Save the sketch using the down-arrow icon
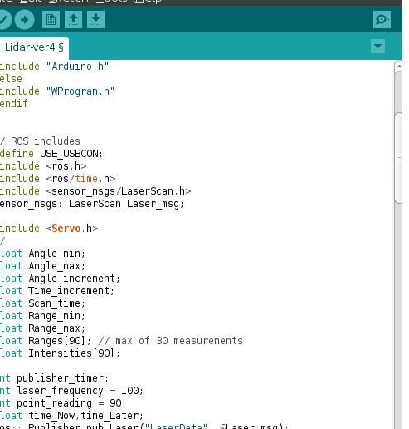This screenshot has width=409, height=429. tap(95, 19)
